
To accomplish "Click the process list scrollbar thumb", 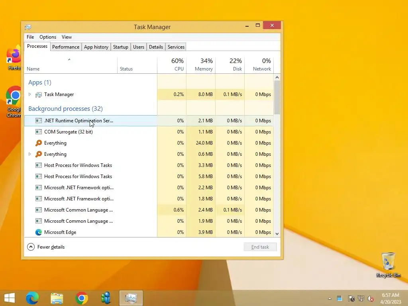I will (277, 97).
